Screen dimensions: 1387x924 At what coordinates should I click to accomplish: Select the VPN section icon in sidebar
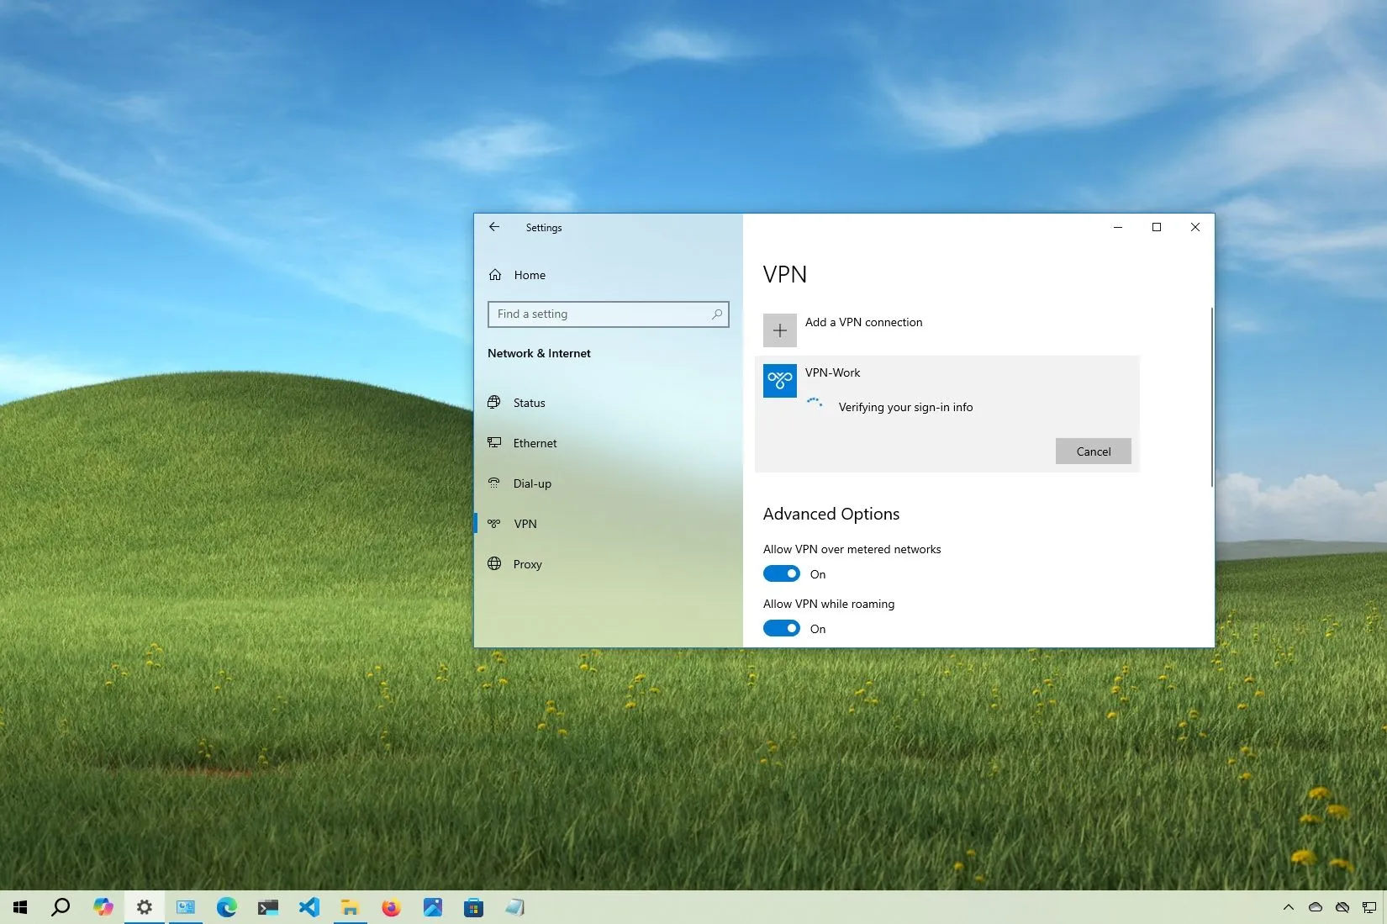click(494, 523)
